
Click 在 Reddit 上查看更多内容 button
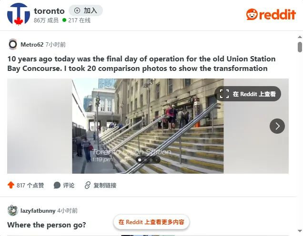151,222
